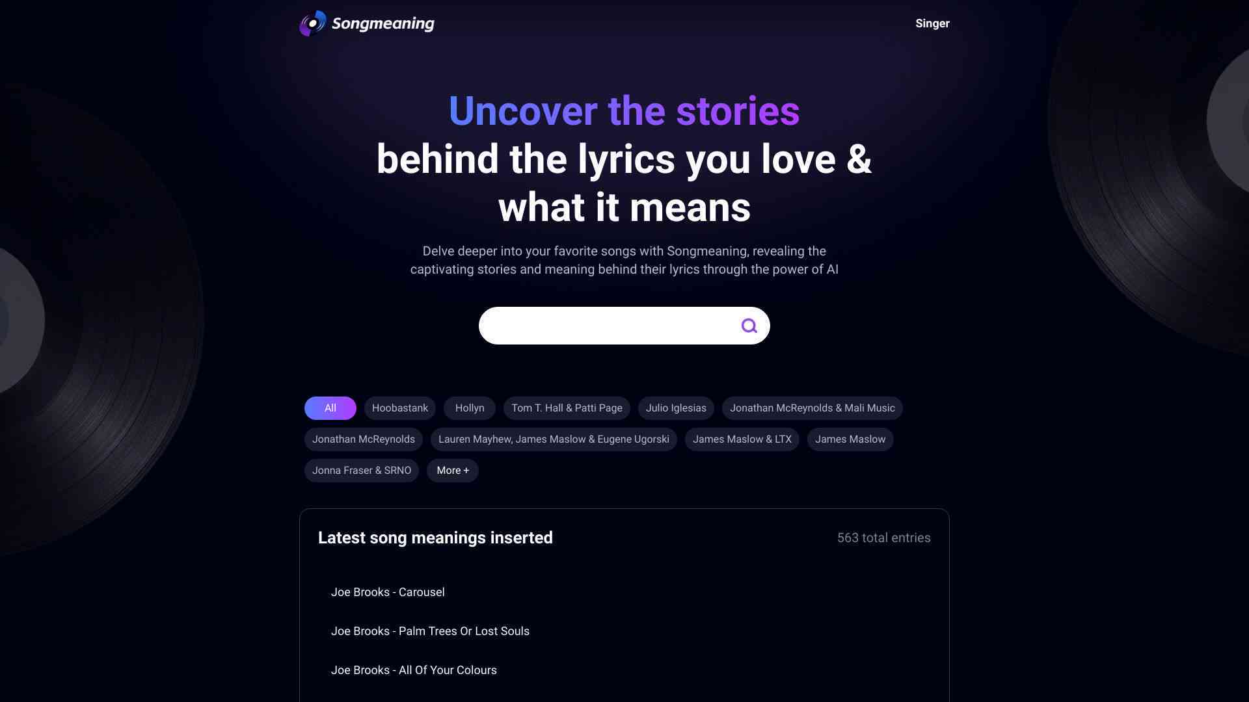The image size is (1249, 702).
Task: Expand the More + artists filter
Action: [452, 471]
